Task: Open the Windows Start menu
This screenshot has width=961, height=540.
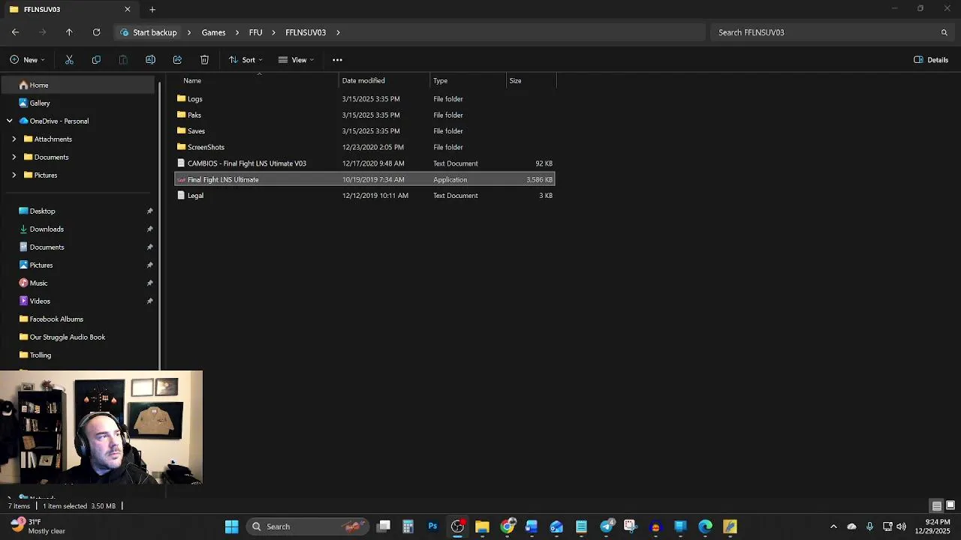Action: tap(231, 526)
